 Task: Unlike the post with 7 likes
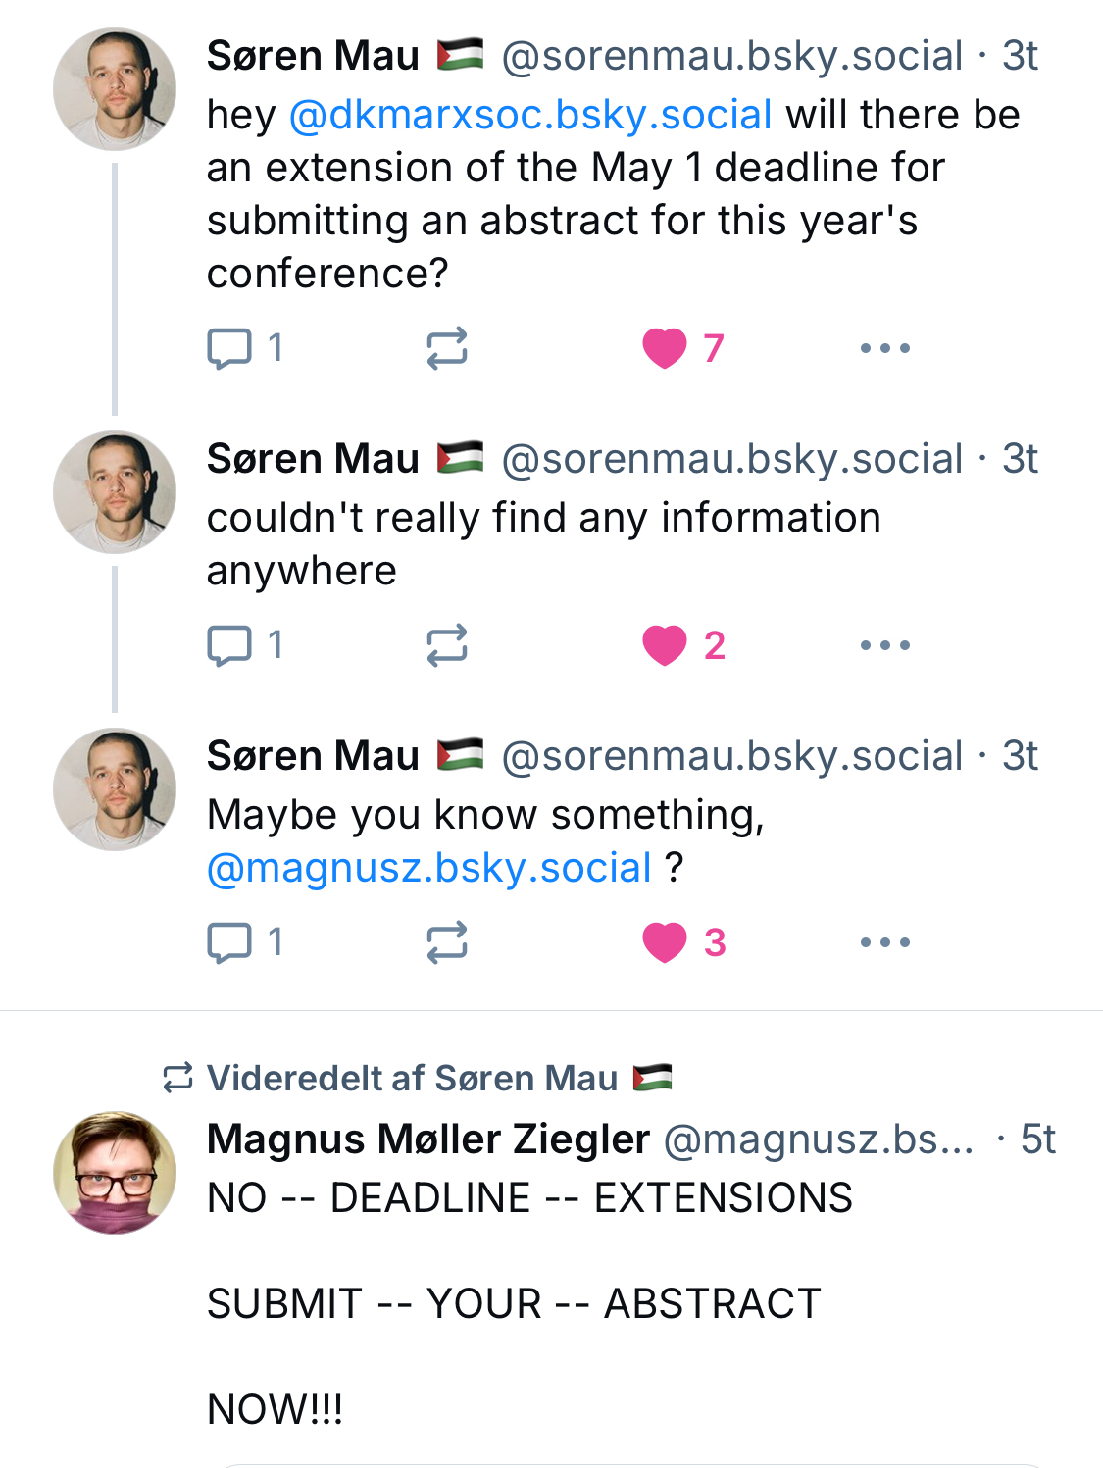pos(665,348)
